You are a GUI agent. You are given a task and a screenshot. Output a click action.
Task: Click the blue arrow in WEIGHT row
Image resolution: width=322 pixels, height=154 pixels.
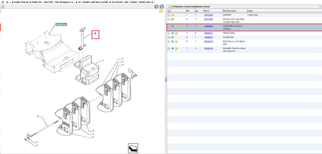click(173, 33)
